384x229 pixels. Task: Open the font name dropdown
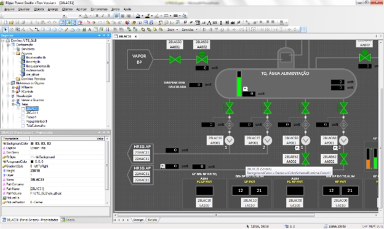(64, 15)
